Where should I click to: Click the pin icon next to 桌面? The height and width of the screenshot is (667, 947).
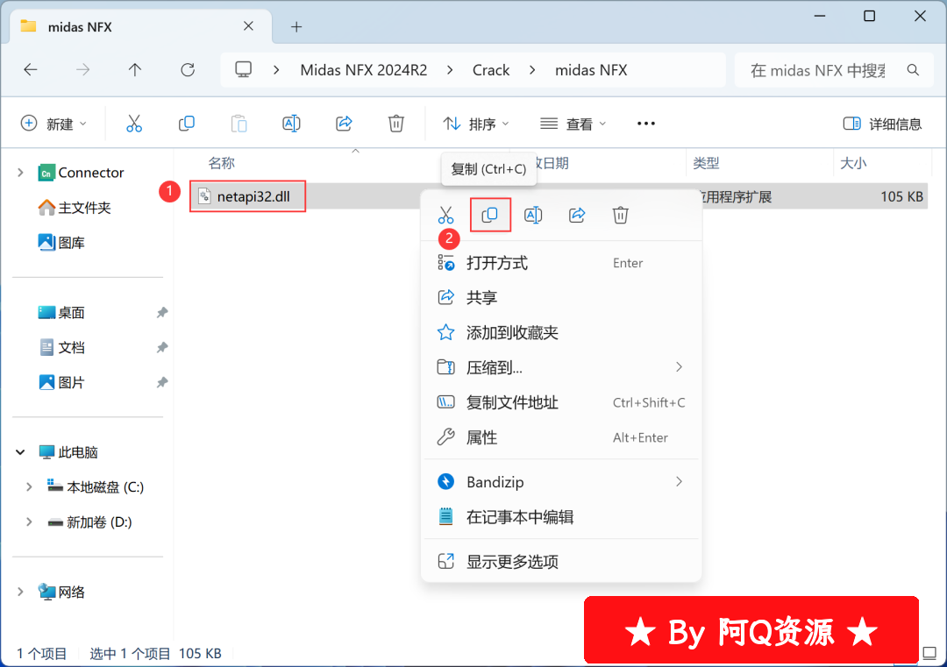[x=162, y=313]
